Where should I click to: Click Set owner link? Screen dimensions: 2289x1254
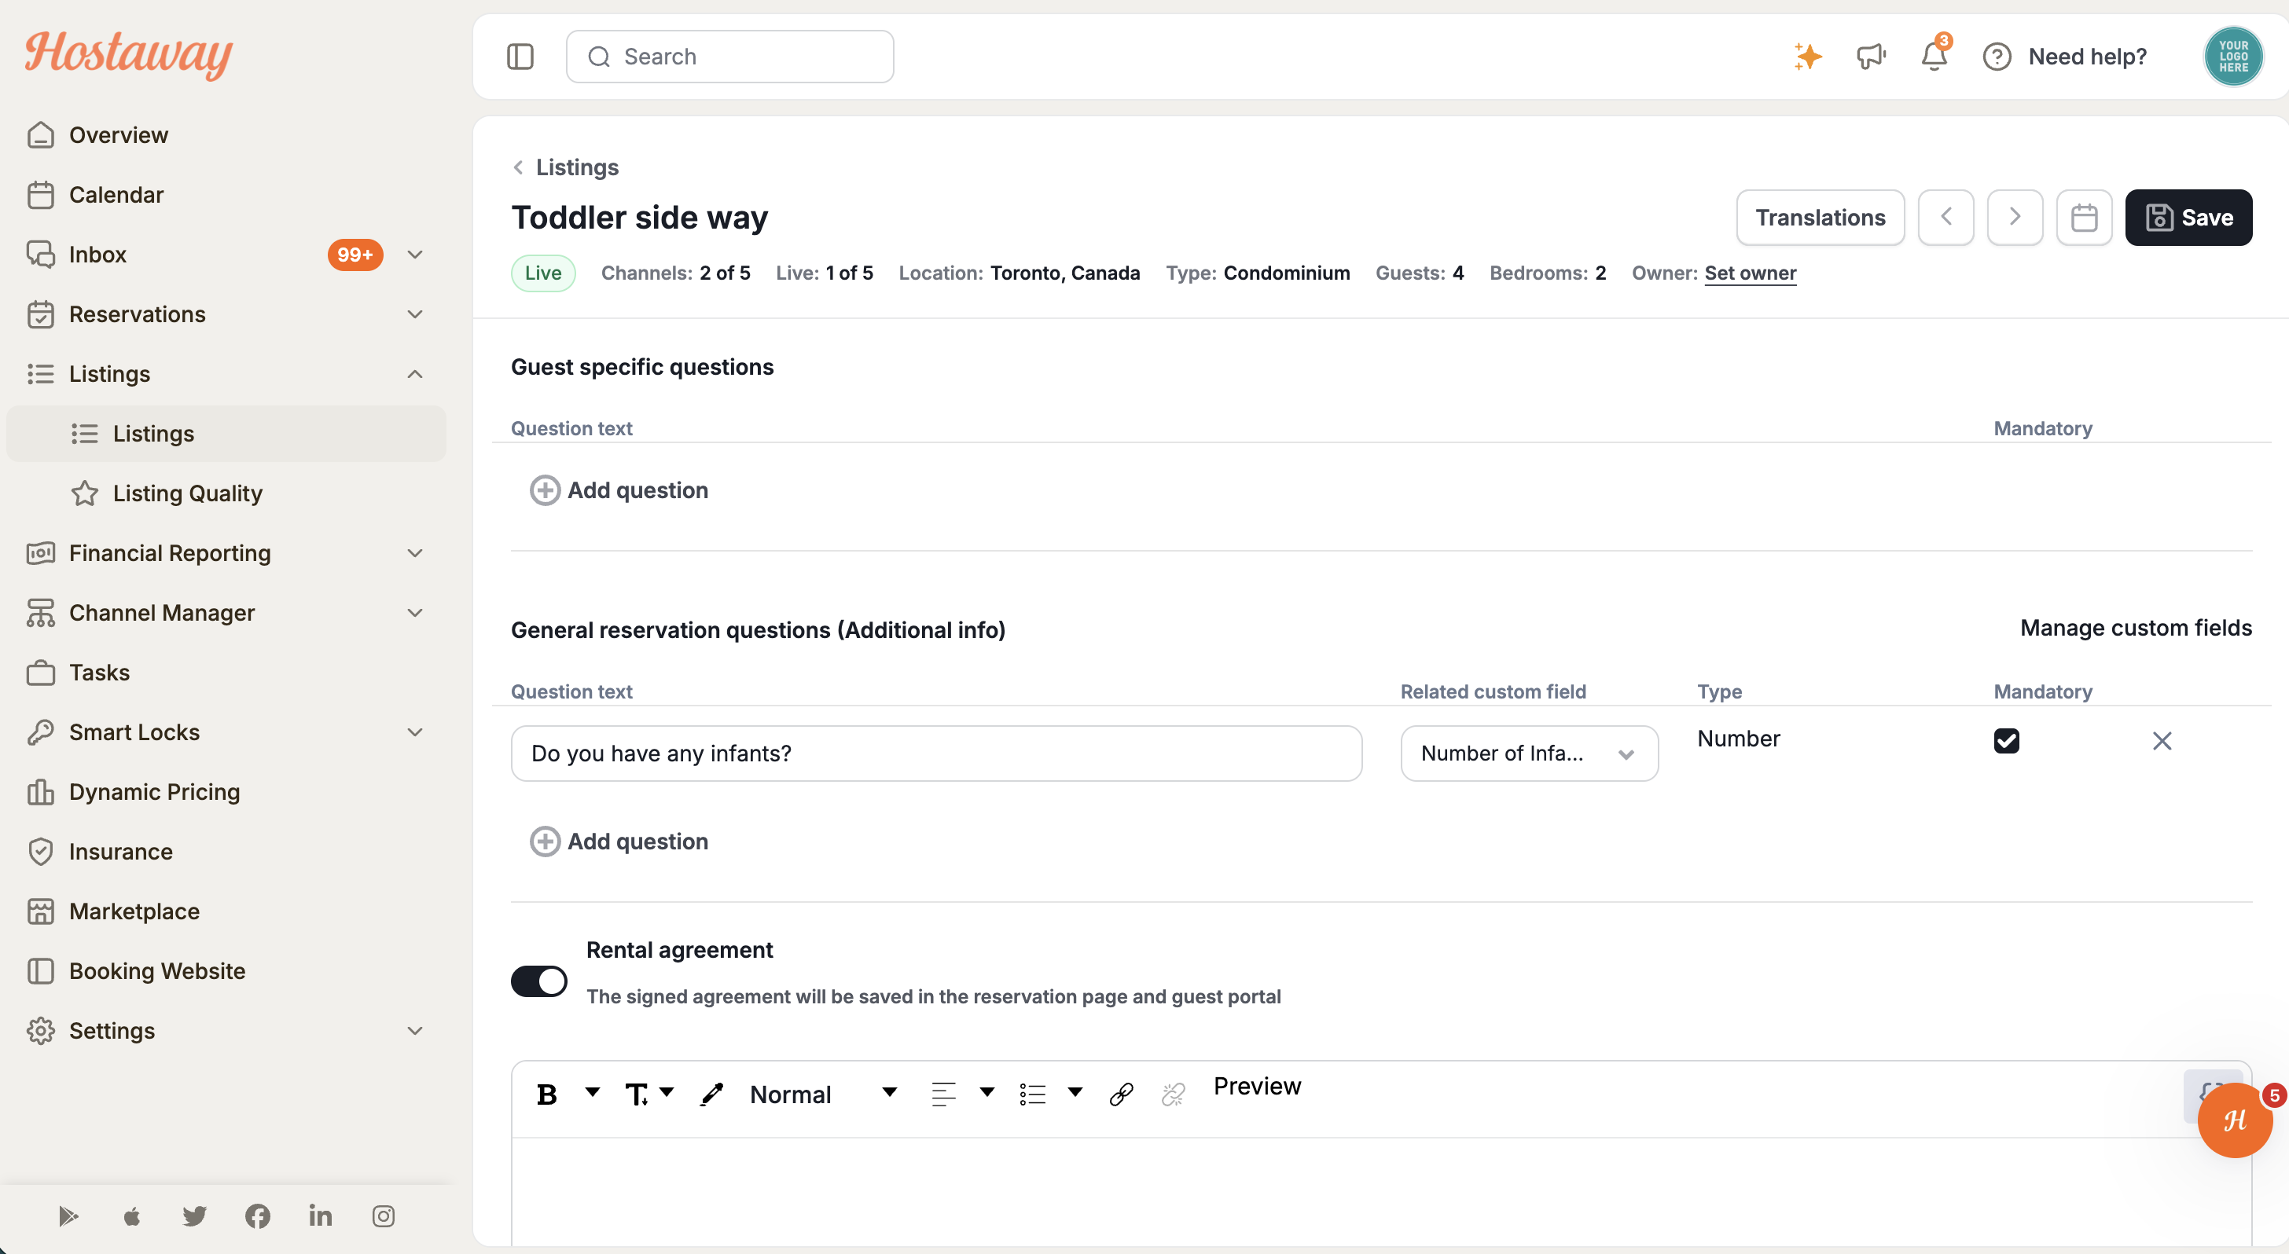tap(1750, 273)
